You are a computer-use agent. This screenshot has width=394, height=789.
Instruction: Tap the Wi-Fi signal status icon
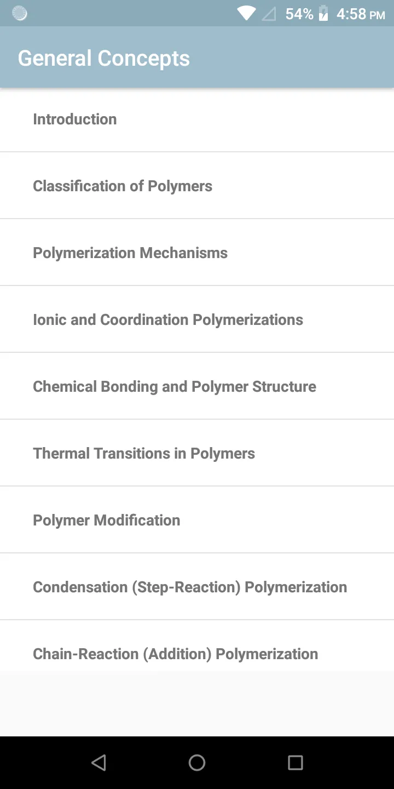[246, 13]
